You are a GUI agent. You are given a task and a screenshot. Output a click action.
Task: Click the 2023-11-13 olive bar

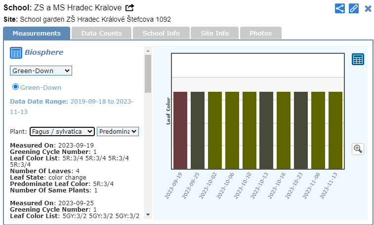pyautogui.click(x=335, y=130)
